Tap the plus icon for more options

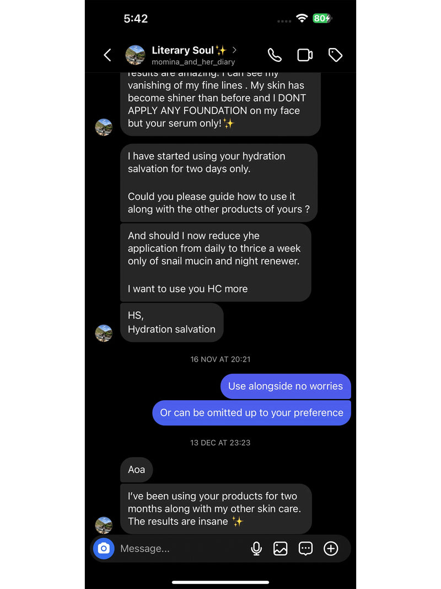pos(331,548)
